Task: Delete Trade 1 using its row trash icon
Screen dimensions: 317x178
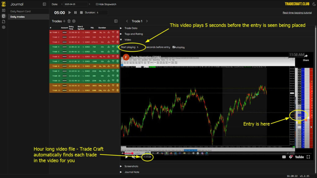Action: [117, 32]
